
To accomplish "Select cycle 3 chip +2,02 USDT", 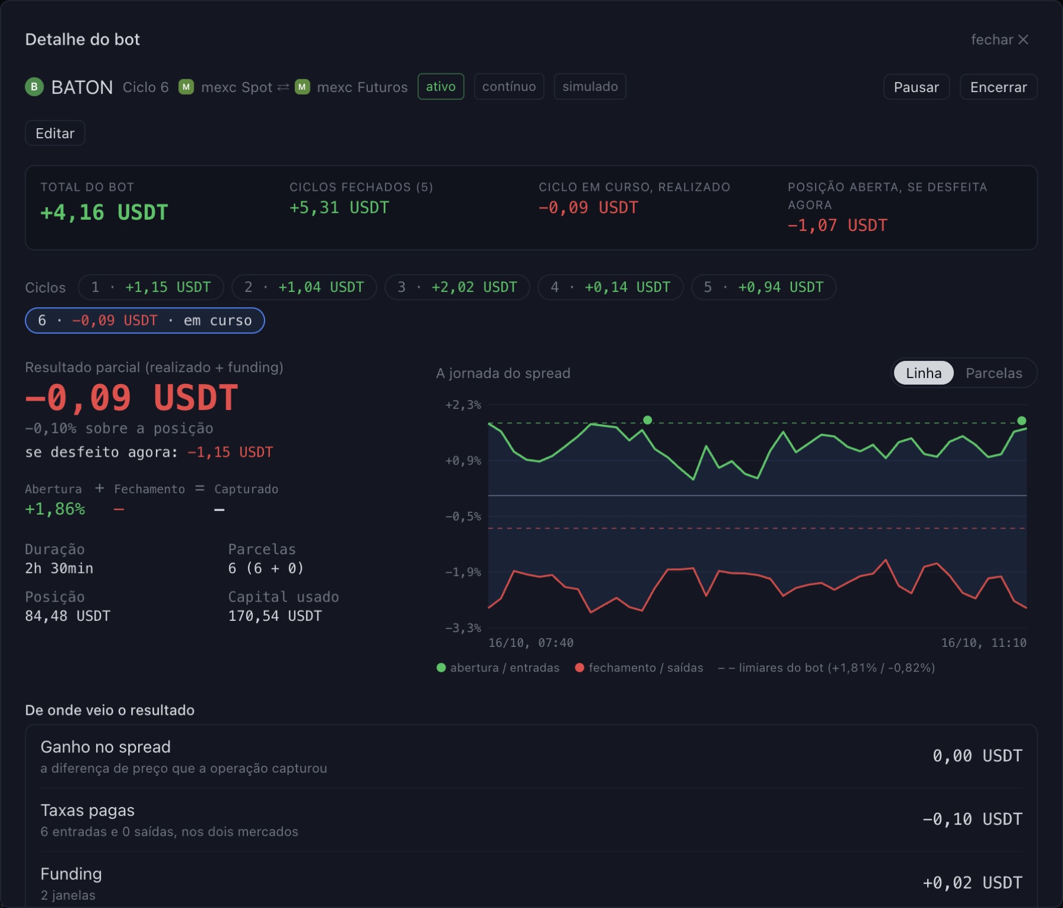I will pos(457,287).
